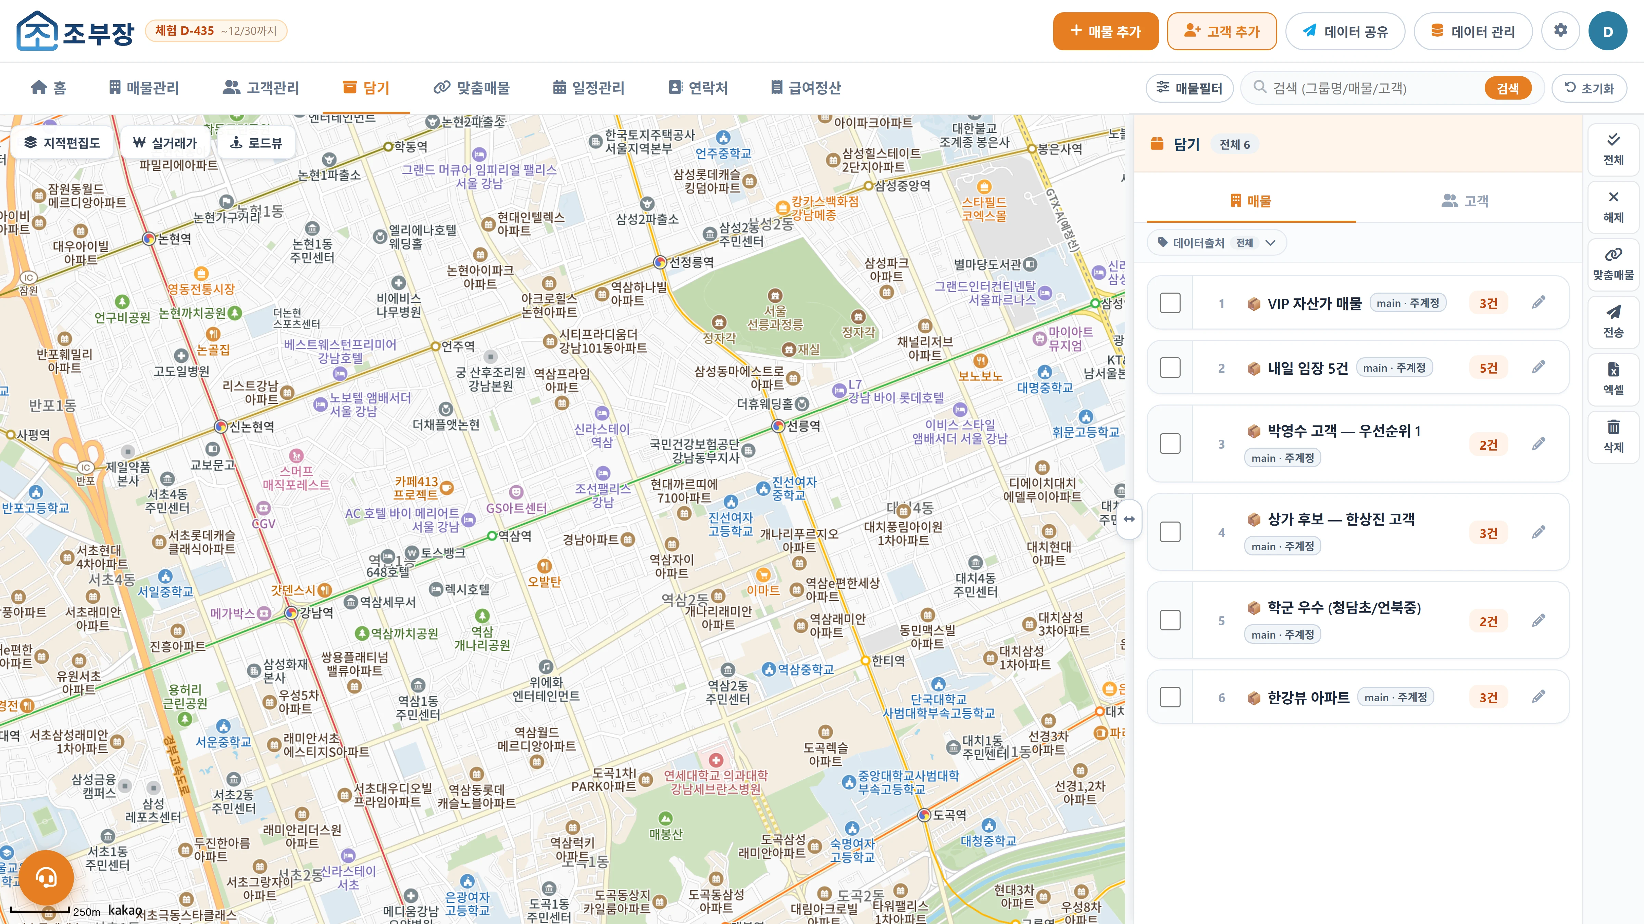Click the 초기화 reset button
The width and height of the screenshot is (1644, 924).
(x=1589, y=88)
